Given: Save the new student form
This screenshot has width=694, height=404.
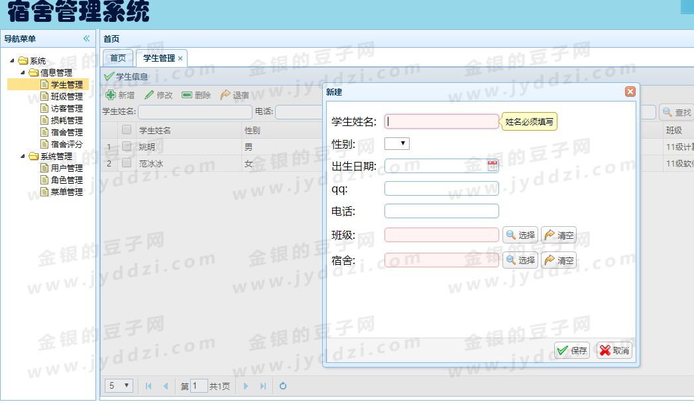Looking at the screenshot, I should [572, 350].
